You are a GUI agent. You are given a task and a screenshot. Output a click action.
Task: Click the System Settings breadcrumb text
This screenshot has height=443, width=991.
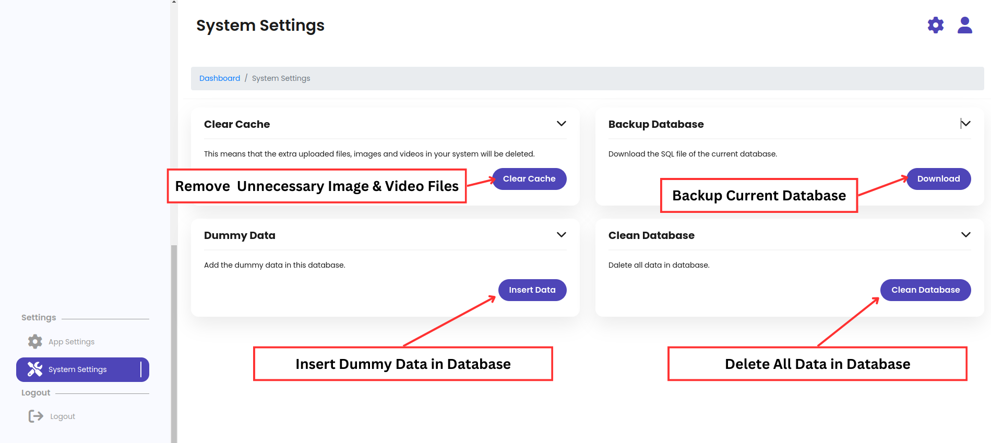281,78
